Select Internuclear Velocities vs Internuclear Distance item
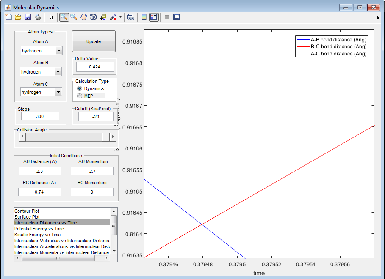The width and height of the screenshot is (385, 279). click(62, 241)
